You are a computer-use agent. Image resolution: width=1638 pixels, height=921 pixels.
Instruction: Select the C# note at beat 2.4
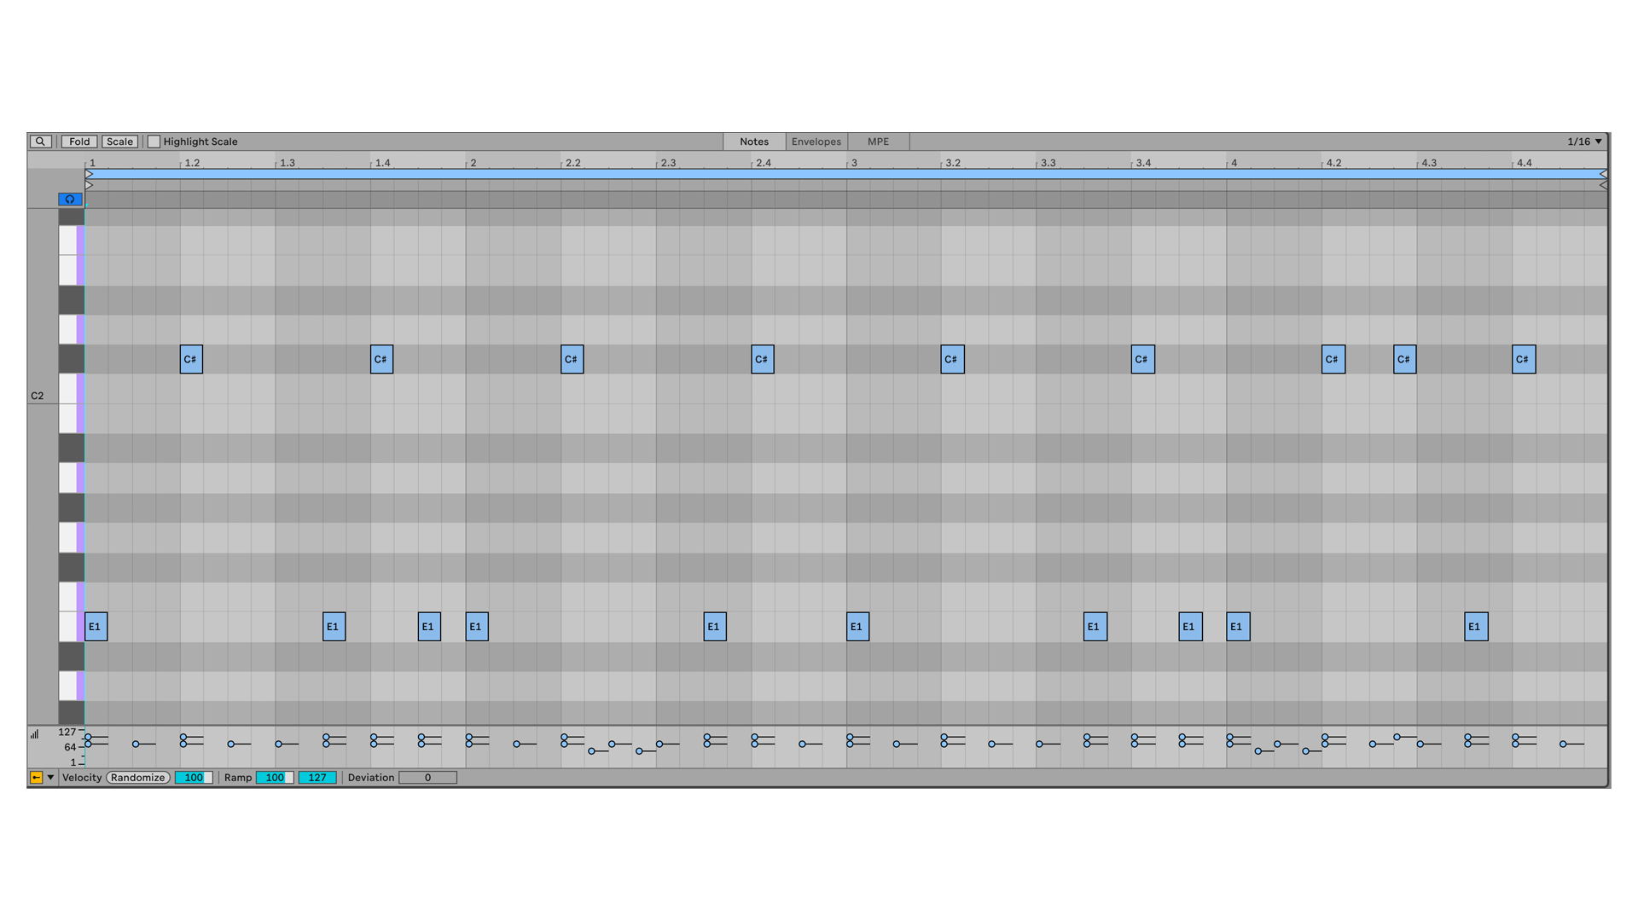[762, 359]
